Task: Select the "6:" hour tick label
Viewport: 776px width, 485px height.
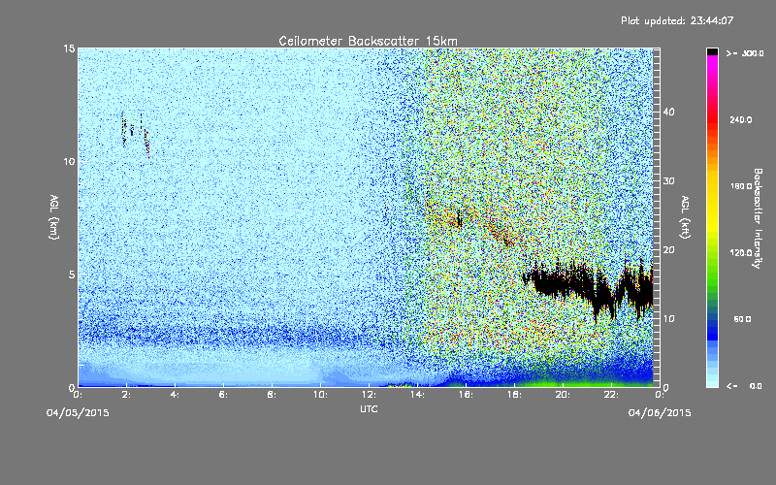Action: (223, 395)
